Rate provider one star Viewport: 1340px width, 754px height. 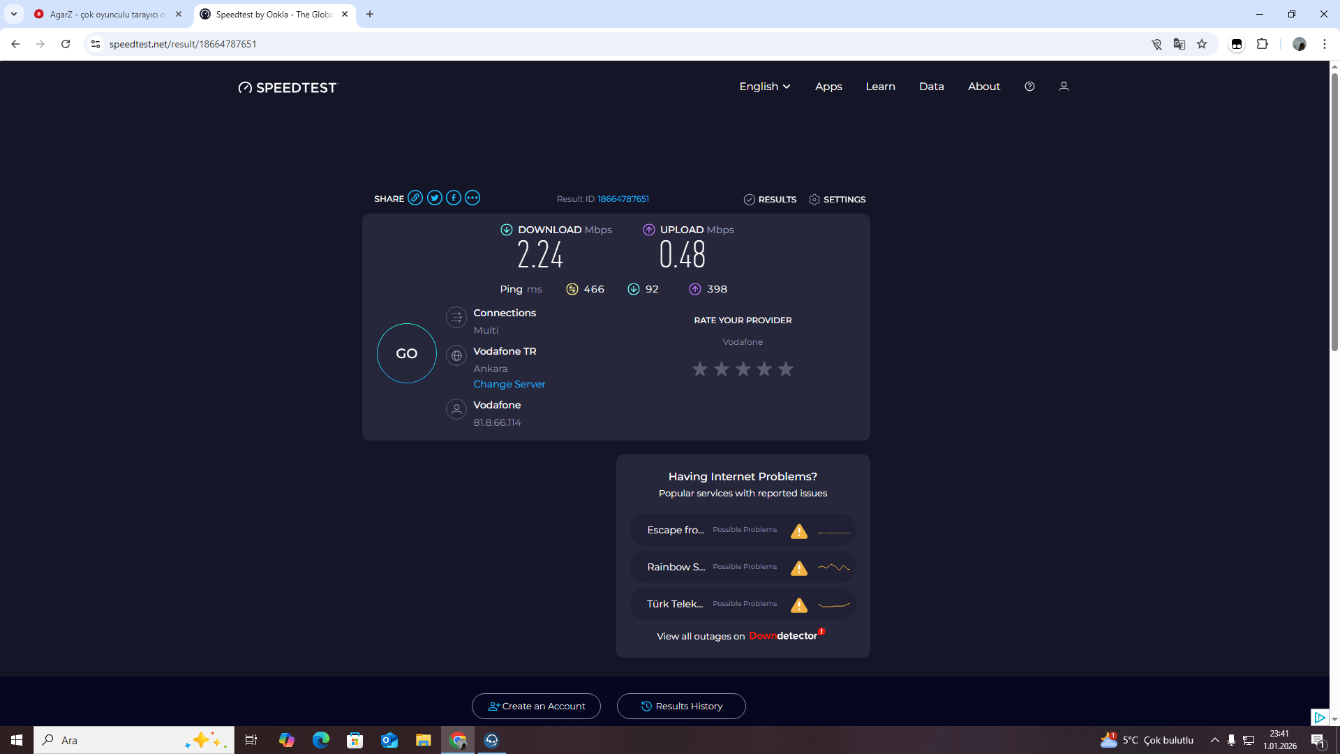coord(700,369)
